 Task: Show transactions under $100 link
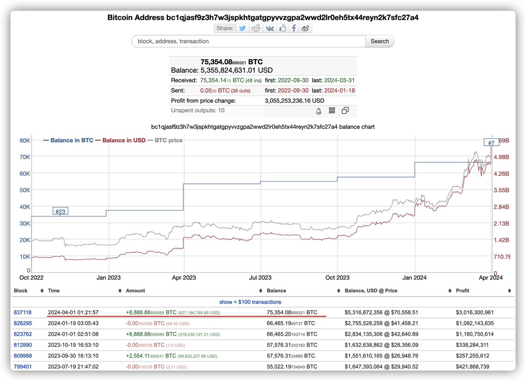point(250,302)
